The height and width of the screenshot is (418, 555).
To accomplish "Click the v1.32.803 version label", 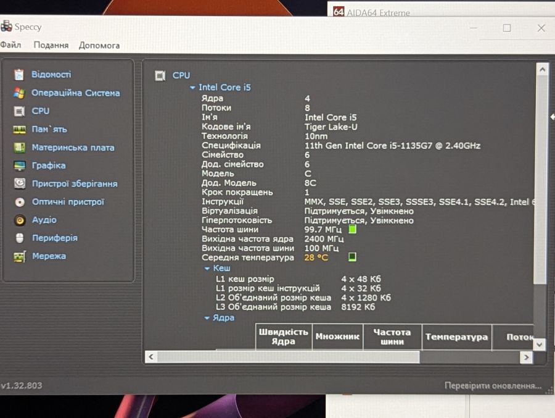I will (21, 385).
